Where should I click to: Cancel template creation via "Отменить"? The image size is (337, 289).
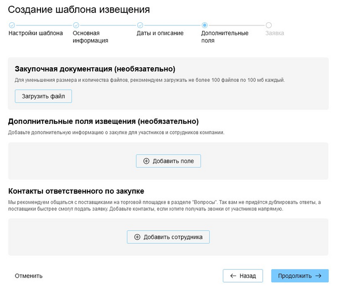[29, 276]
